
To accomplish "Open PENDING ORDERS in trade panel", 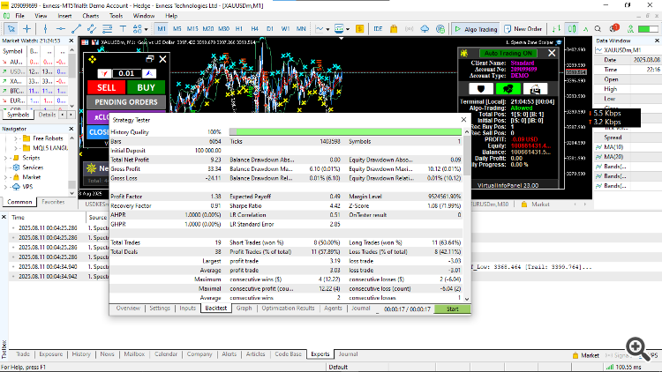I will (126, 102).
